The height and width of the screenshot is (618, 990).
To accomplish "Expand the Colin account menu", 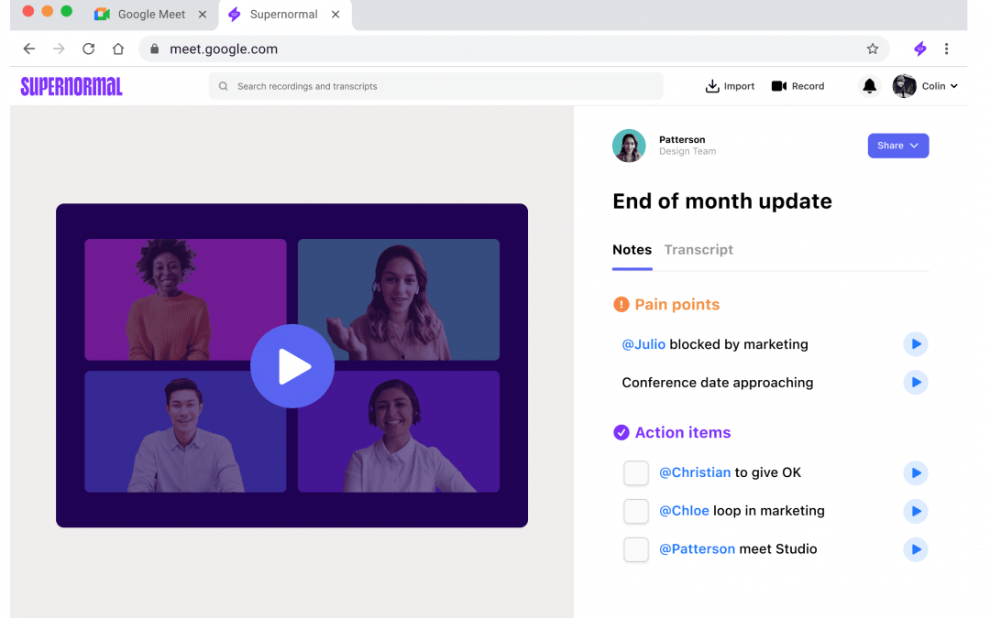I will coord(926,86).
